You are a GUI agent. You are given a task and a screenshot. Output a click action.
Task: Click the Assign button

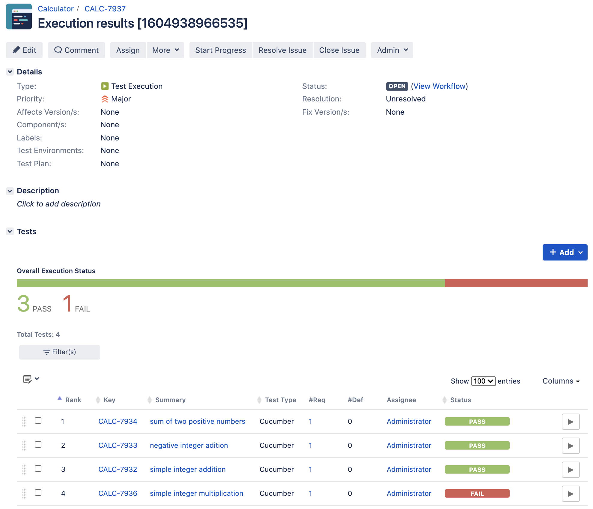coord(128,50)
